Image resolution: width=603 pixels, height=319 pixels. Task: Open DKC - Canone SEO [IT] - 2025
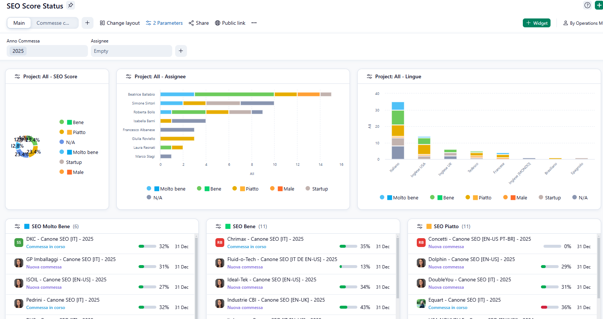point(60,239)
